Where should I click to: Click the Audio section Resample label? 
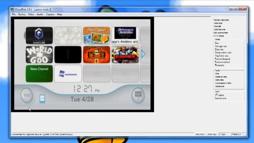[219, 86]
